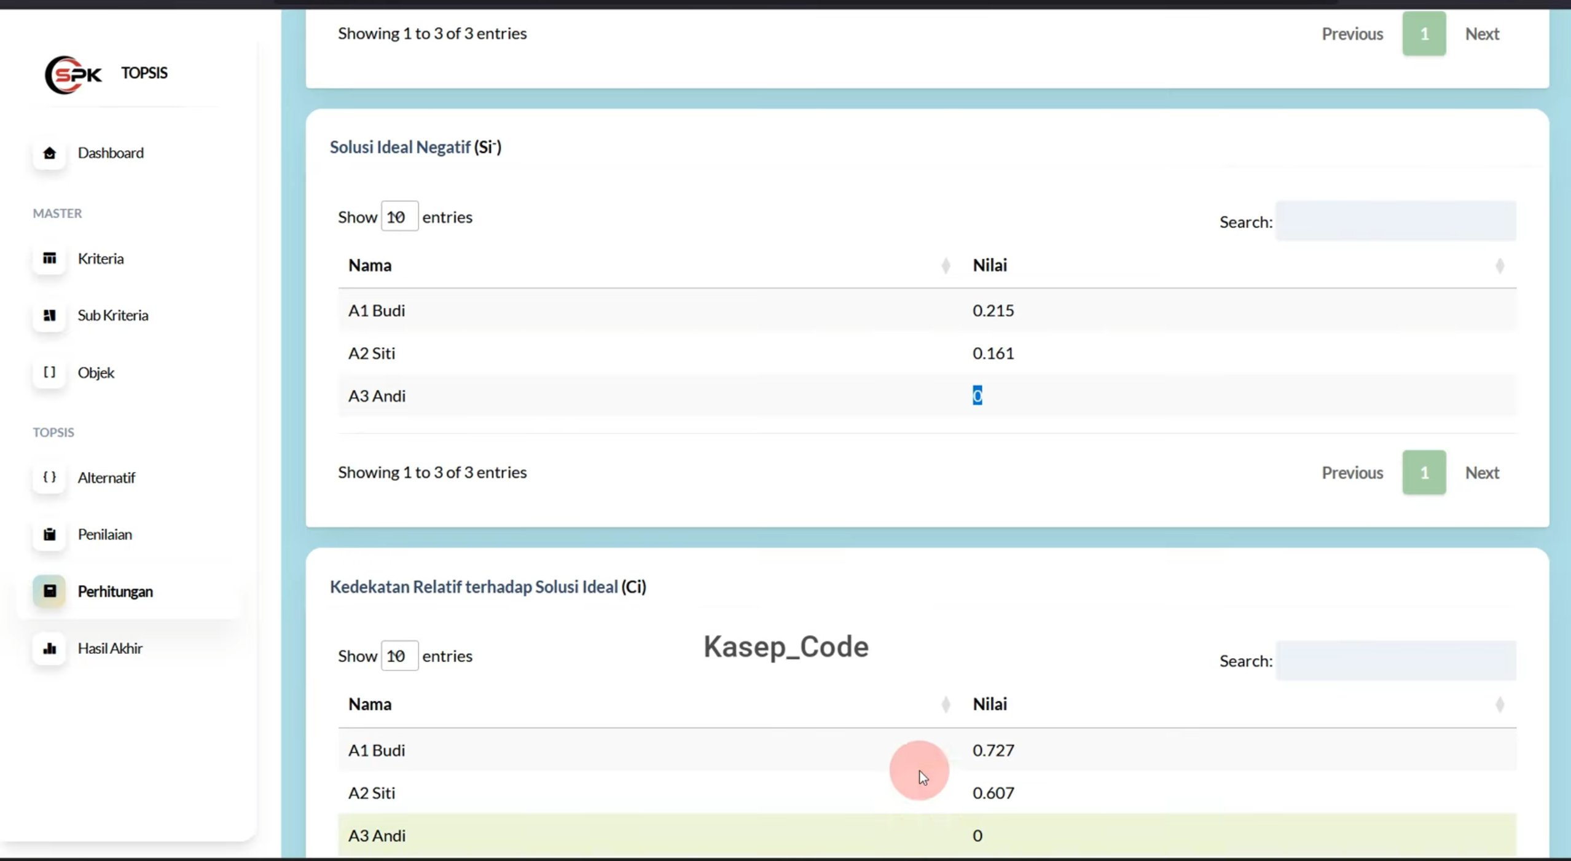The height and width of the screenshot is (861, 1571).
Task: Open Kriteria menu item
Action: pyautogui.click(x=101, y=258)
